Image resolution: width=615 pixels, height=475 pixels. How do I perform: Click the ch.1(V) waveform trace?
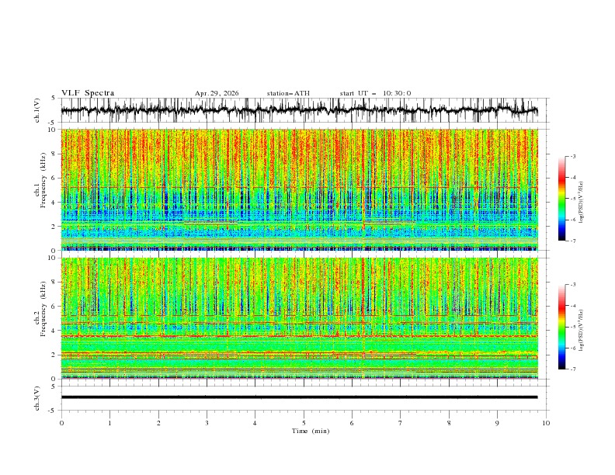click(299, 110)
